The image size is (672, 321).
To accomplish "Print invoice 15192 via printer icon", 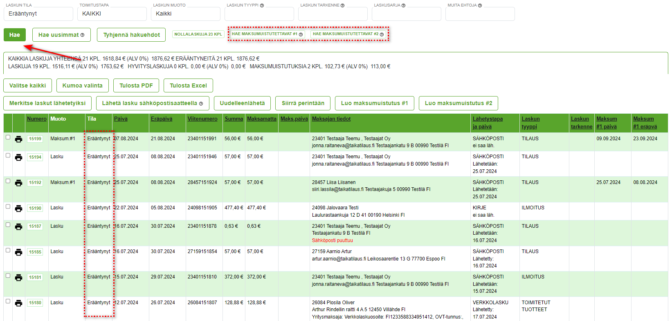I will (18, 183).
